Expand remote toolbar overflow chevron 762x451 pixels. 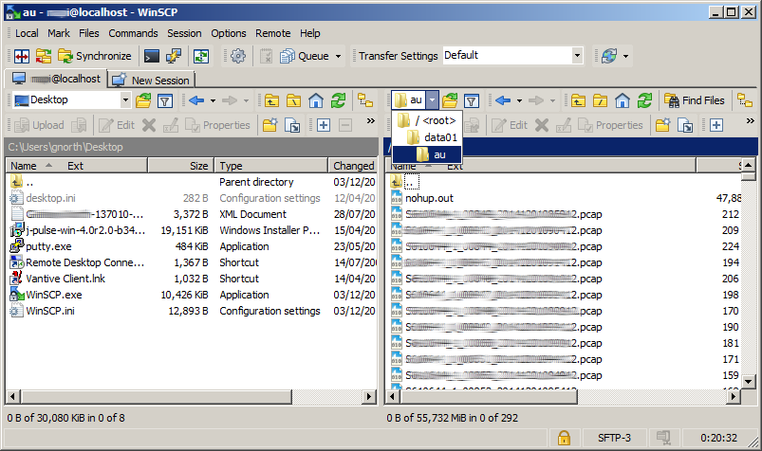tap(751, 120)
